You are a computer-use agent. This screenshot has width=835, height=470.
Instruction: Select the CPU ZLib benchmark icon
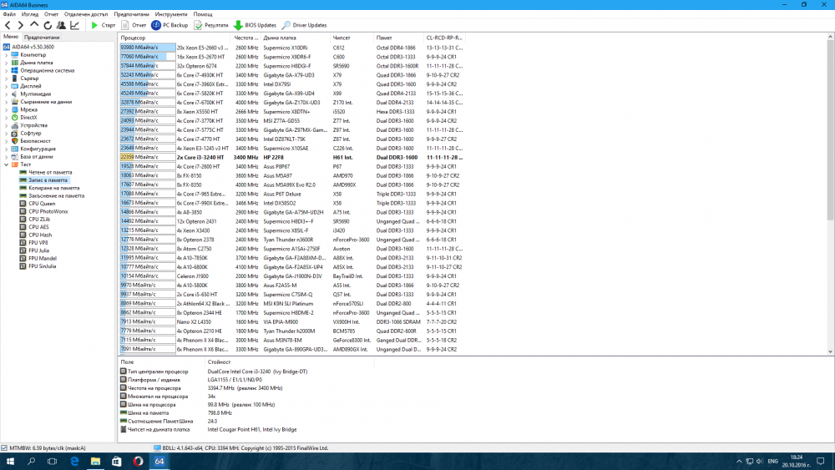click(x=23, y=220)
